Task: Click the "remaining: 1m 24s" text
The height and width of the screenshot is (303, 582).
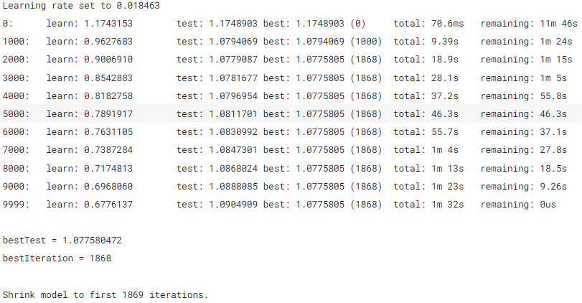Action: [x=526, y=42]
